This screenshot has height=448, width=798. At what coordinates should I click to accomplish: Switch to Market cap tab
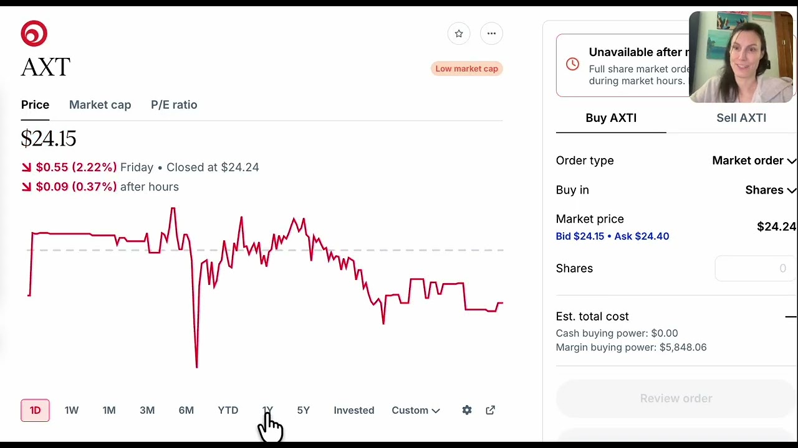click(100, 105)
